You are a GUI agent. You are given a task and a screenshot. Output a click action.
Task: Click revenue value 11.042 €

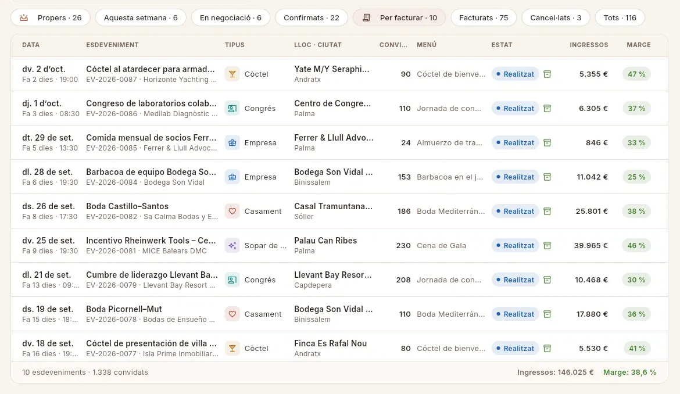pos(592,177)
